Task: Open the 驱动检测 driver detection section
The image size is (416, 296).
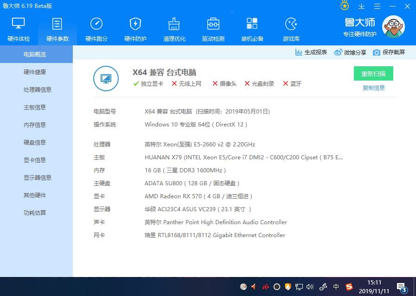Action: (213, 30)
